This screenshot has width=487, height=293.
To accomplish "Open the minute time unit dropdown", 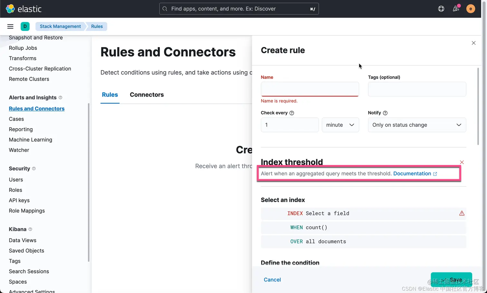I will 340,125.
